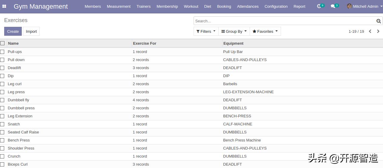
Task: Go to previous page arrow
Action: click(370, 31)
